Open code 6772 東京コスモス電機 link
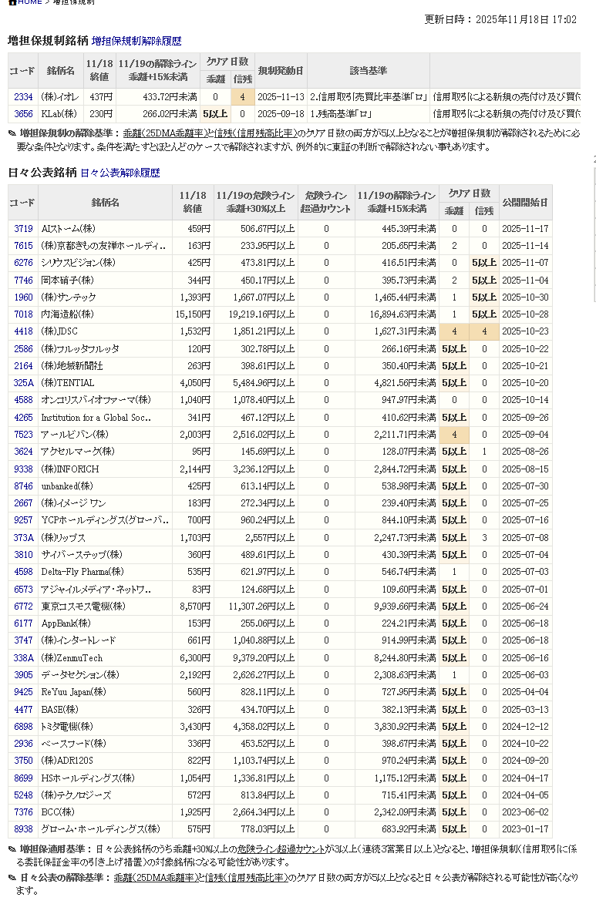The image size is (596, 904). (x=23, y=607)
